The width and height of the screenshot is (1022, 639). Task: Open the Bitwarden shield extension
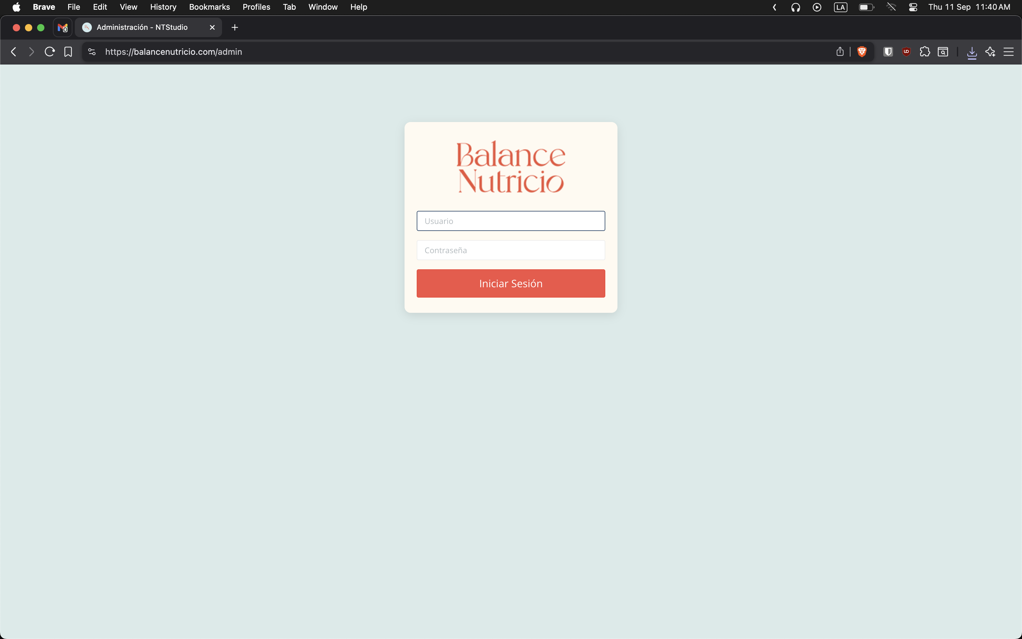click(x=888, y=51)
